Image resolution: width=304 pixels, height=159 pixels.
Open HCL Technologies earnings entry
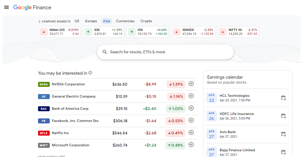pyautogui.click(x=248, y=98)
